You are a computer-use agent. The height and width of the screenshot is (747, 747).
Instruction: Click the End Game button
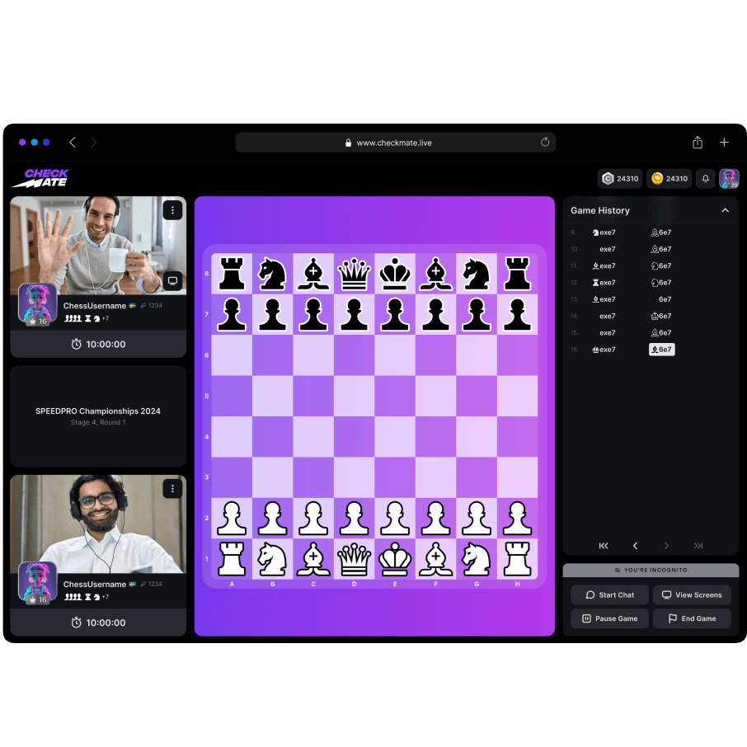click(692, 618)
